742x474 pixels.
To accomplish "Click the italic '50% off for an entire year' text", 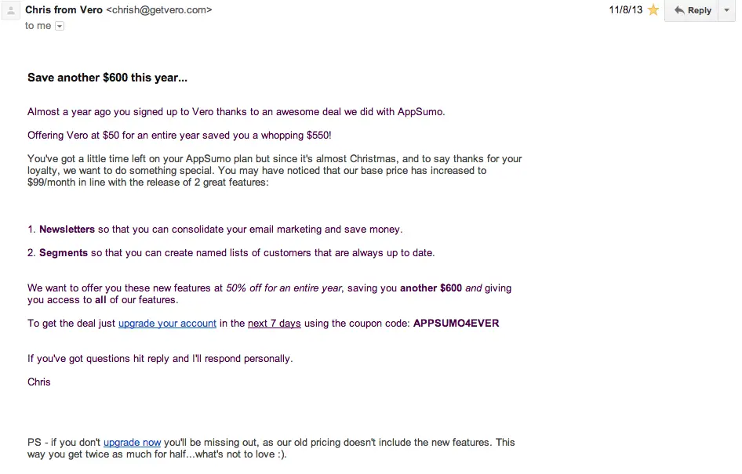I will click(284, 288).
